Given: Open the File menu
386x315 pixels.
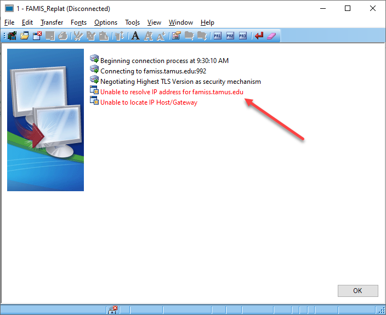Looking at the screenshot, I should 9,22.
